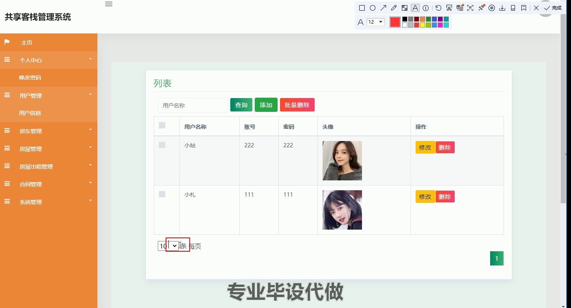
Task: Click 修改 for user 小札
Action: tap(425, 197)
